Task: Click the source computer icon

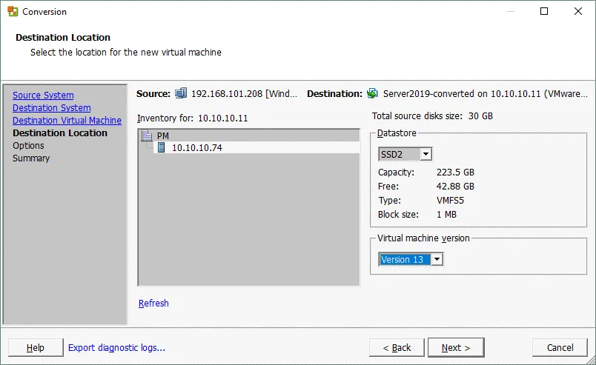Action: (x=182, y=94)
